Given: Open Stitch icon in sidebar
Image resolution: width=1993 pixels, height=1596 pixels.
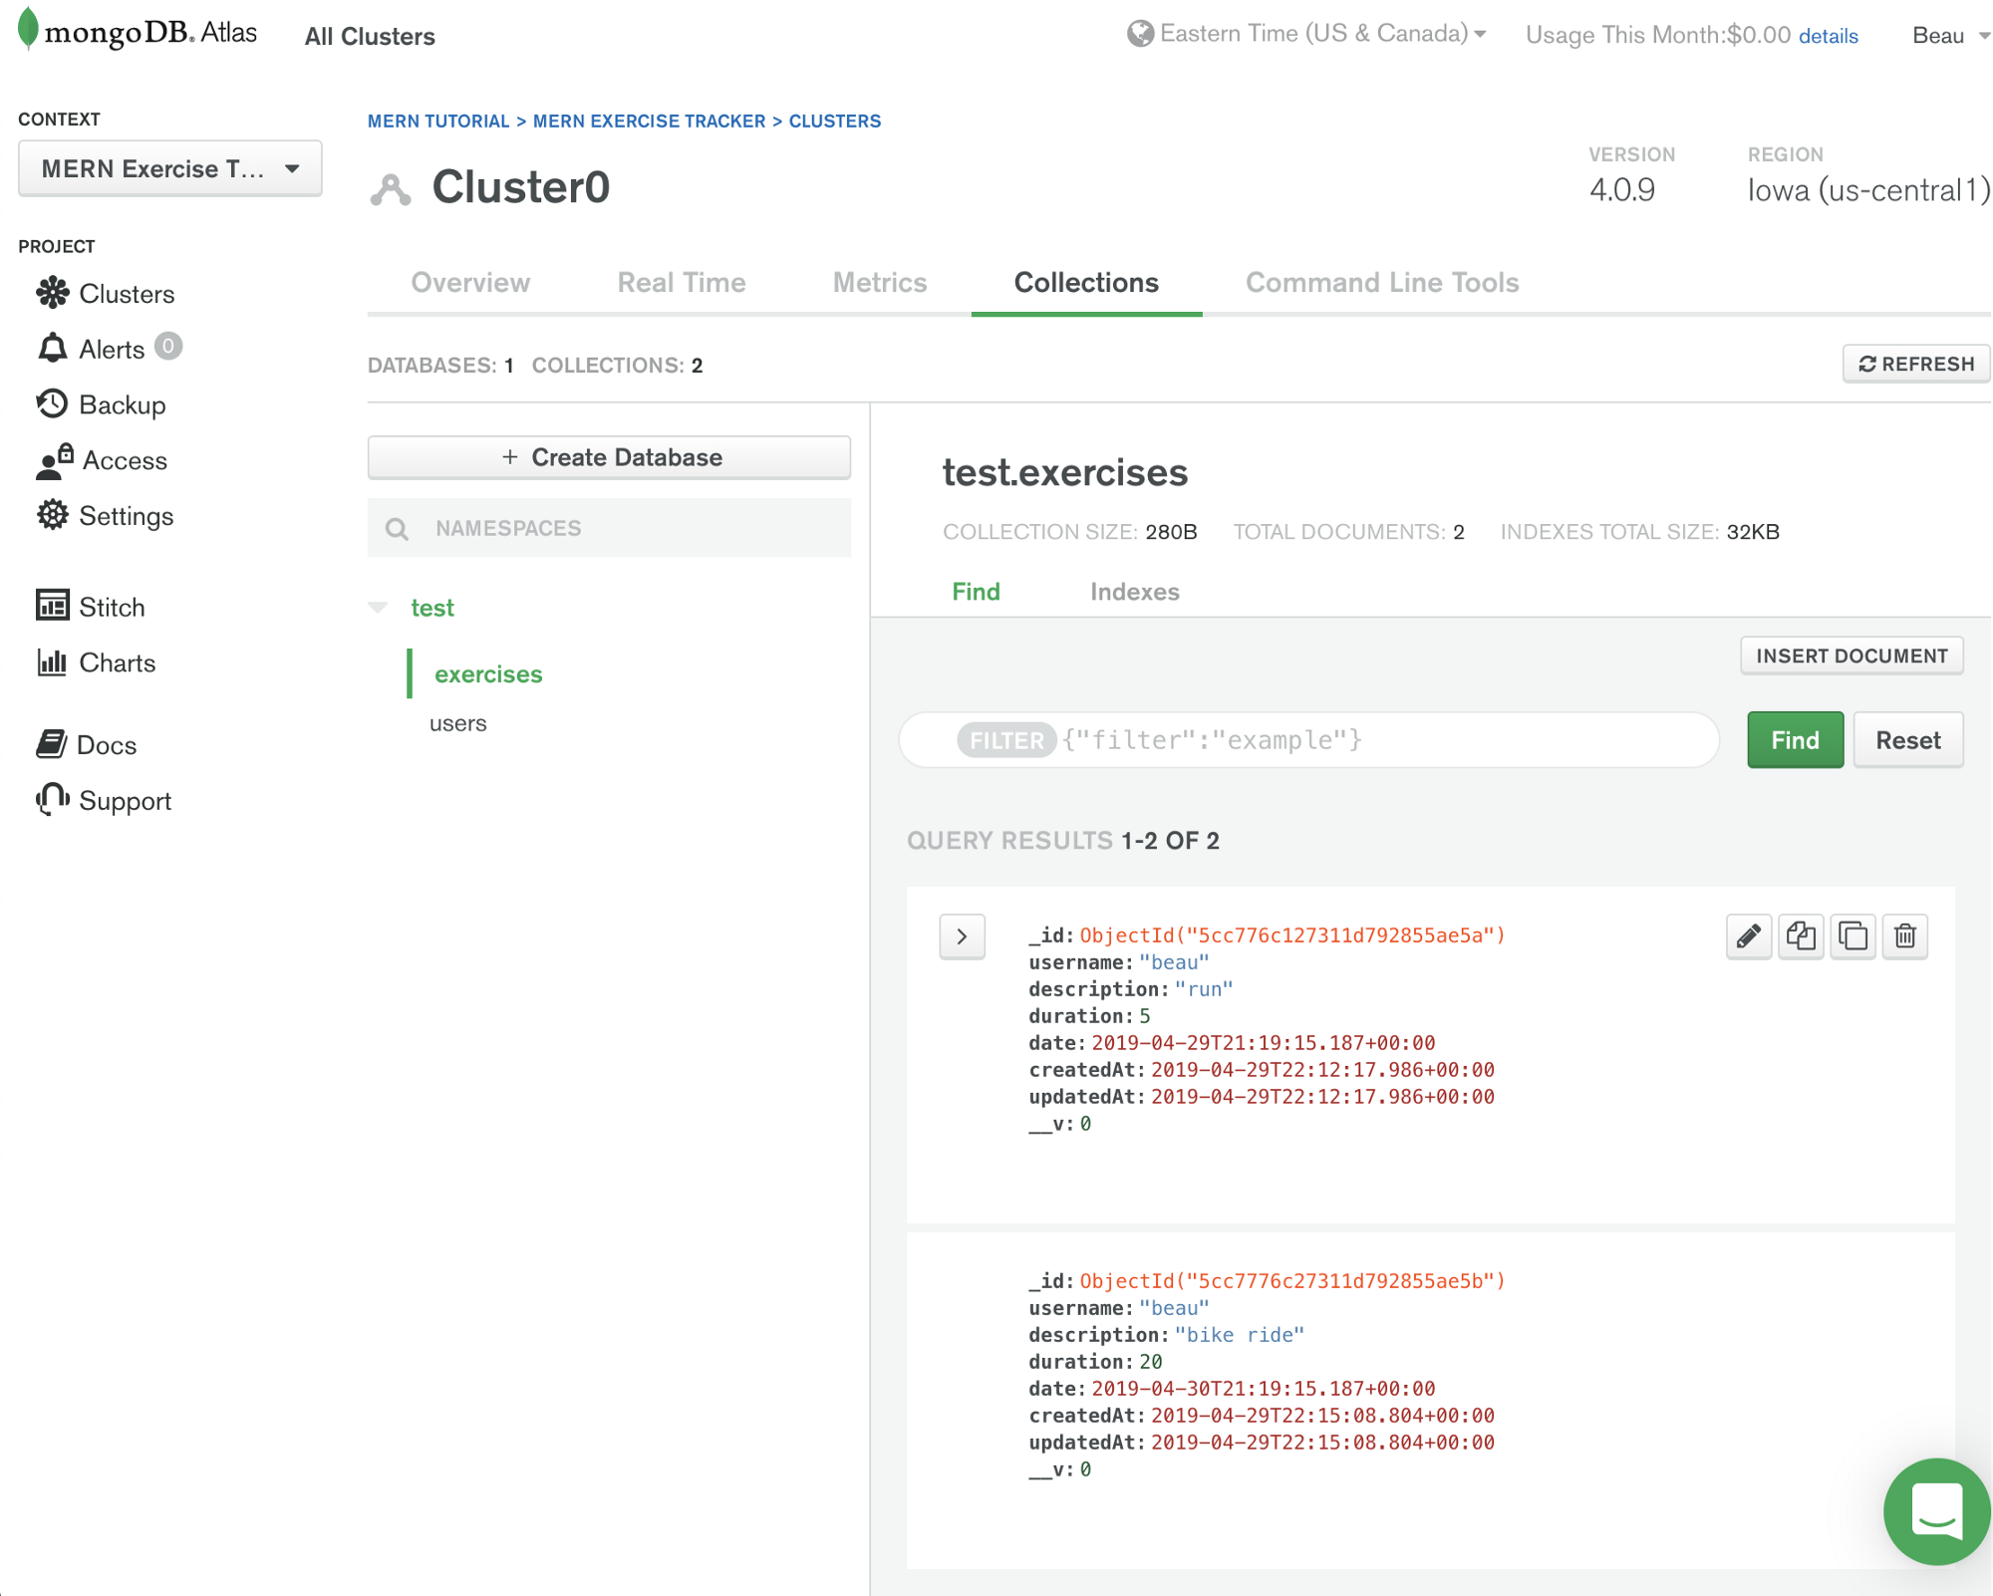Looking at the screenshot, I should point(53,606).
